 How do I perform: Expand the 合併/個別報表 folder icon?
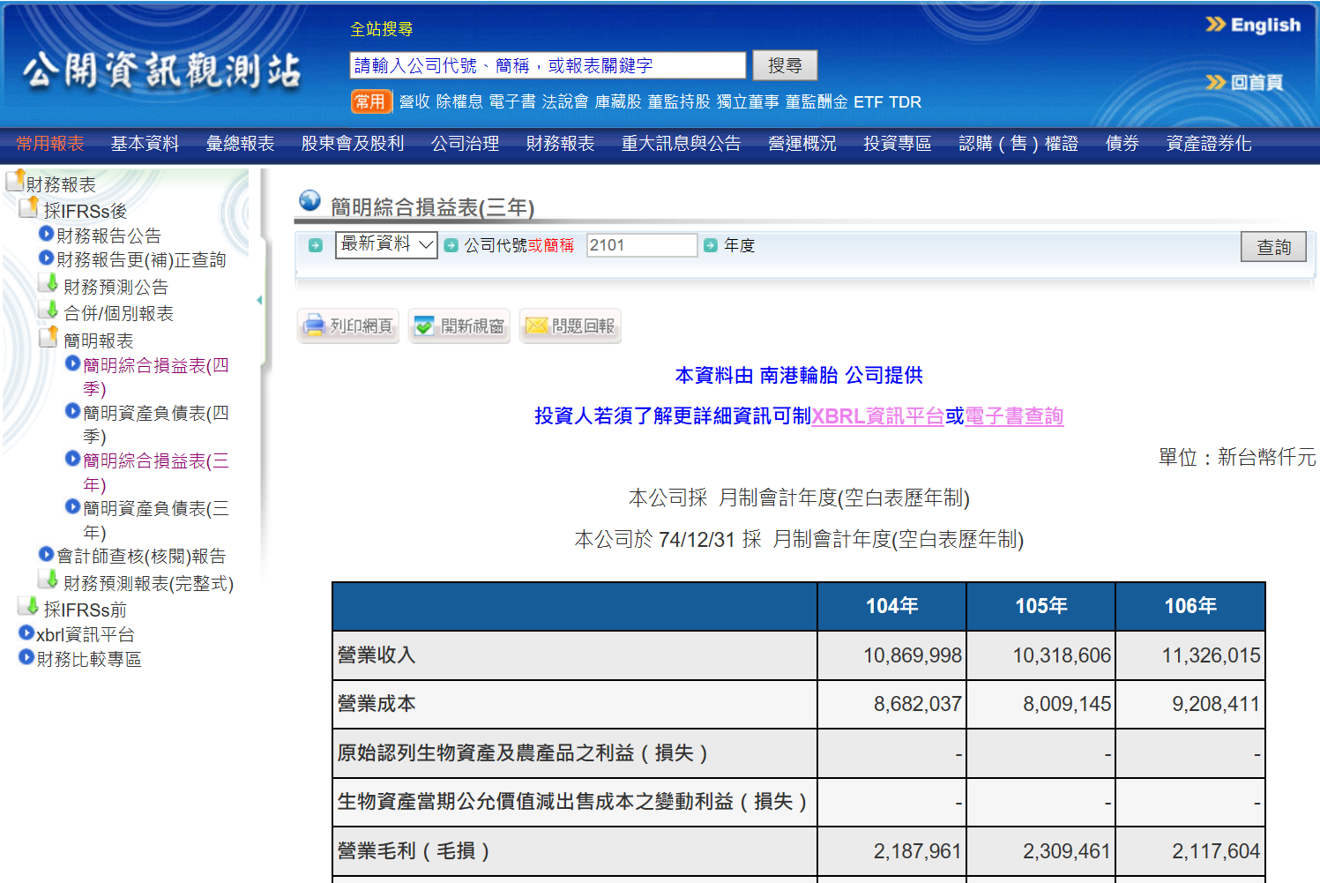pyautogui.click(x=48, y=310)
